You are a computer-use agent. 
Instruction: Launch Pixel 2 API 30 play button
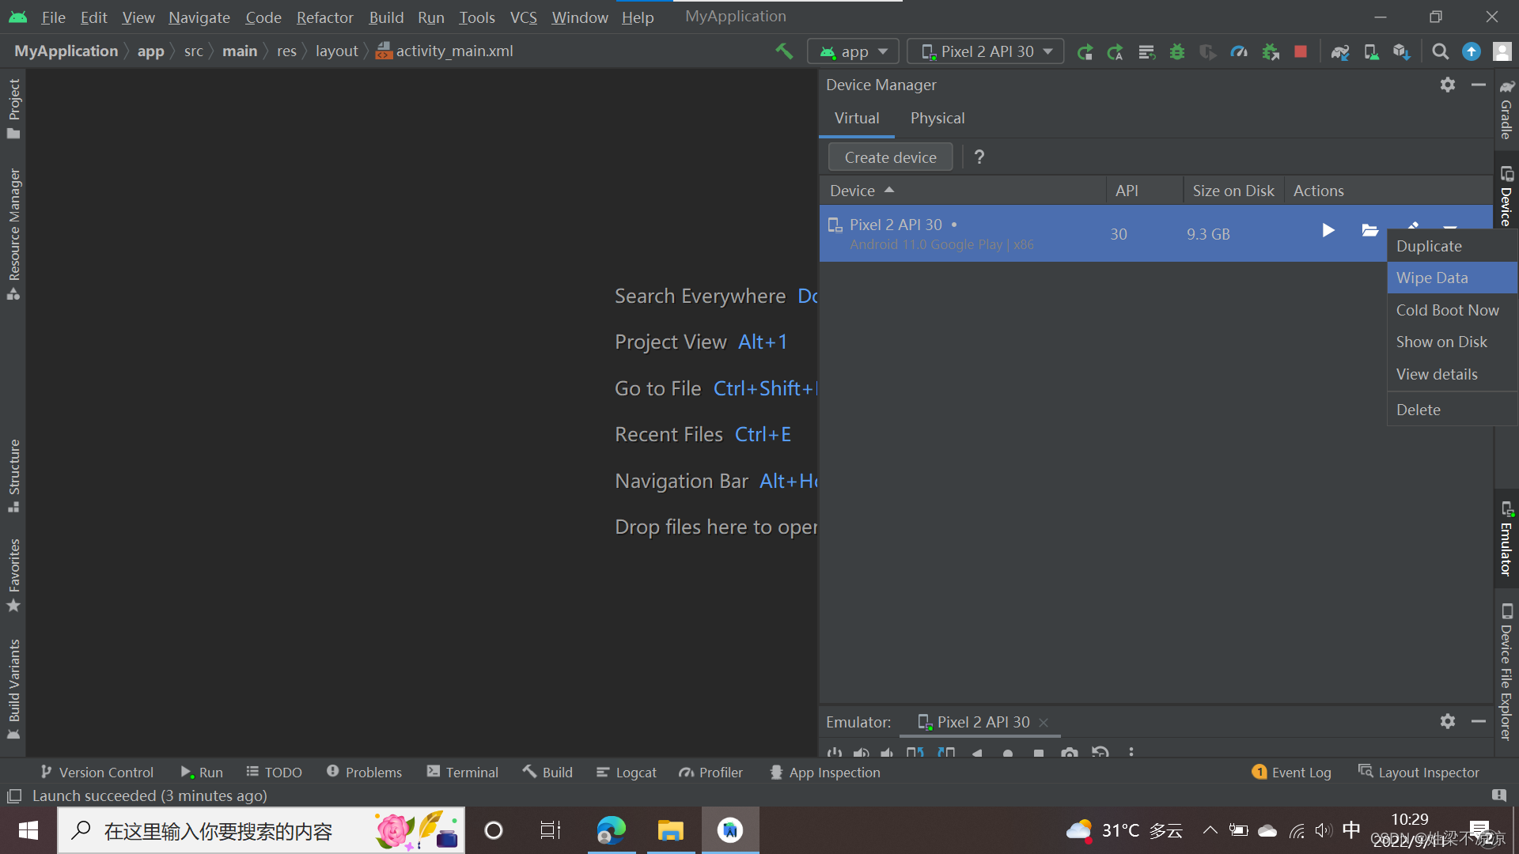1328,230
